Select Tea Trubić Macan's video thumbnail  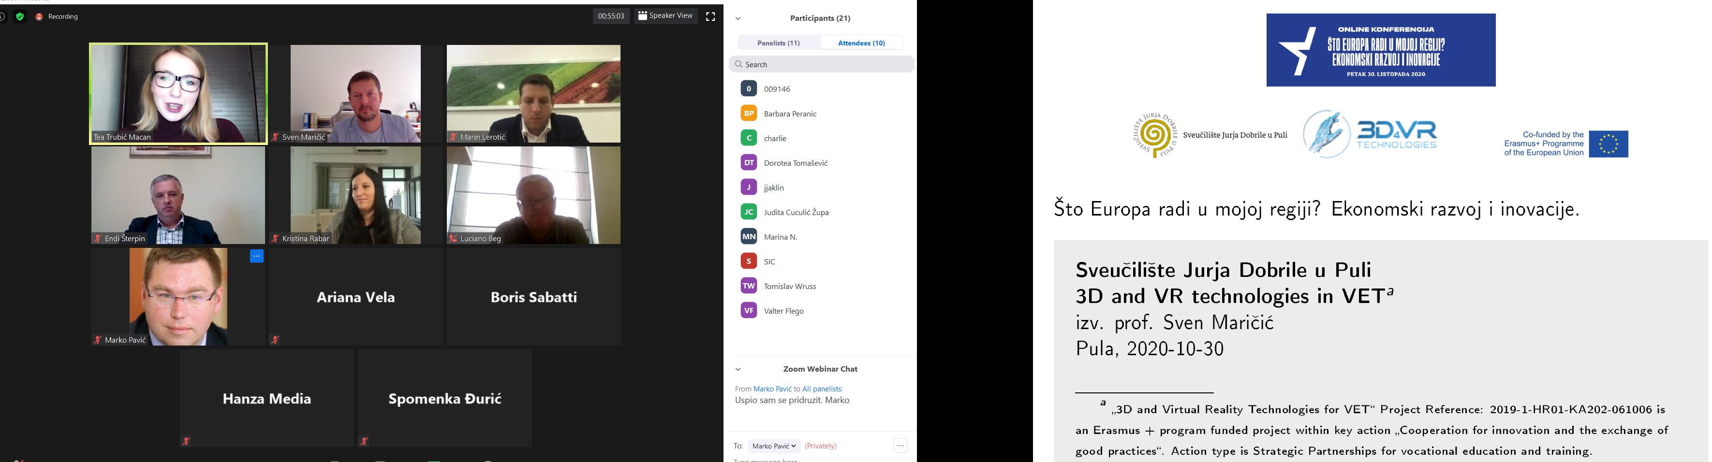coord(178,93)
